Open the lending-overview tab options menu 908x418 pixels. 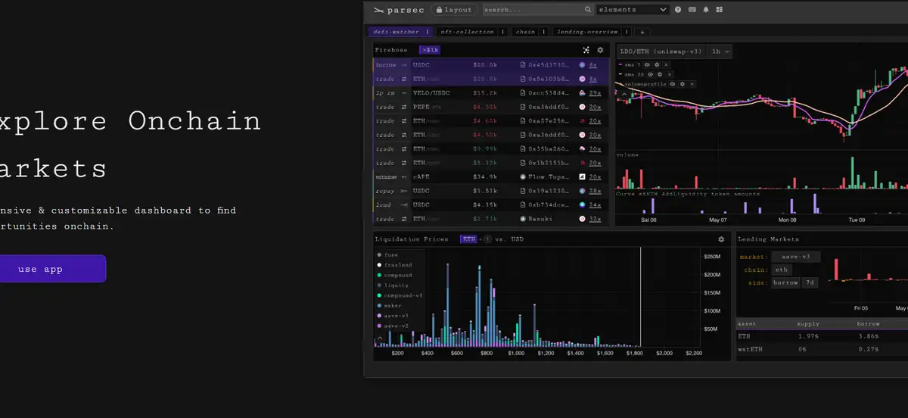click(x=627, y=32)
